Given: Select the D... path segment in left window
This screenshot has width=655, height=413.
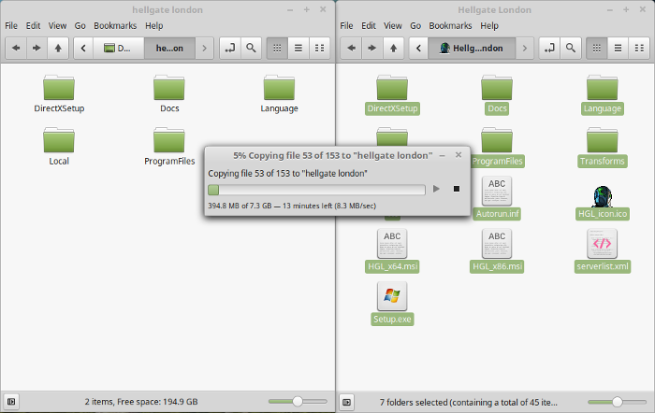Looking at the screenshot, I should 118,48.
